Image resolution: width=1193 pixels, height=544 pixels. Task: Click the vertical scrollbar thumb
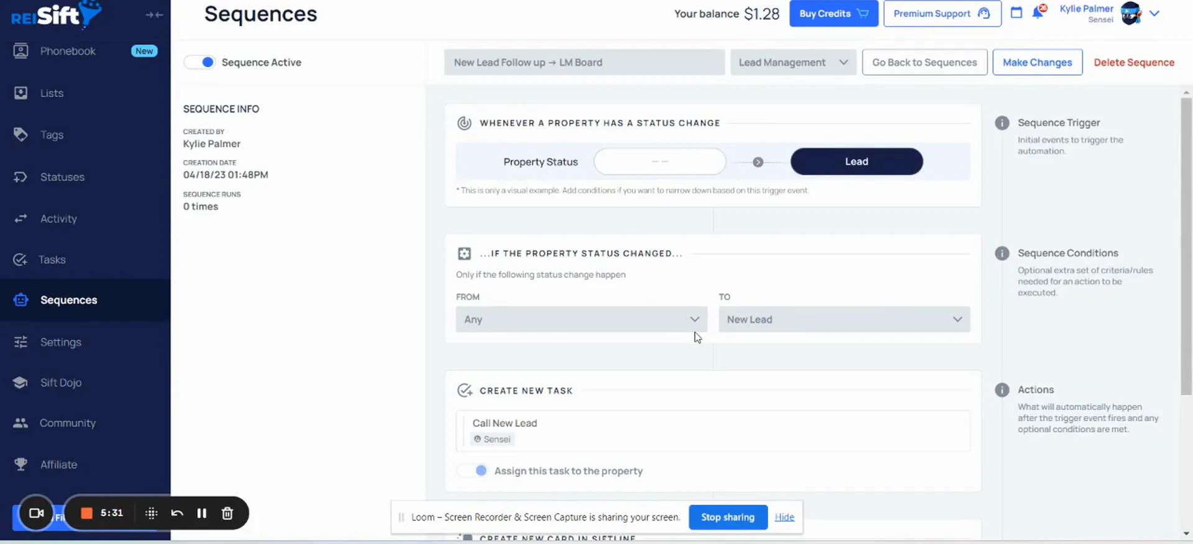click(x=1186, y=246)
